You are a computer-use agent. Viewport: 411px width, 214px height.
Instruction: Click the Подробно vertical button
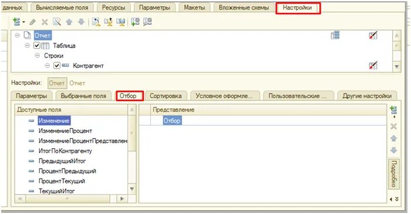pos(393,173)
